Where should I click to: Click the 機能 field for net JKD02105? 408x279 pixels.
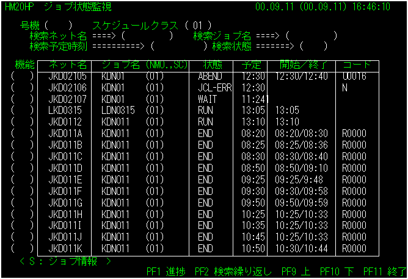[x=23, y=76]
